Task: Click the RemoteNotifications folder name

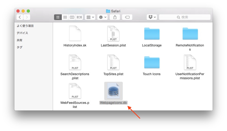Action: pyautogui.click(x=190, y=47)
